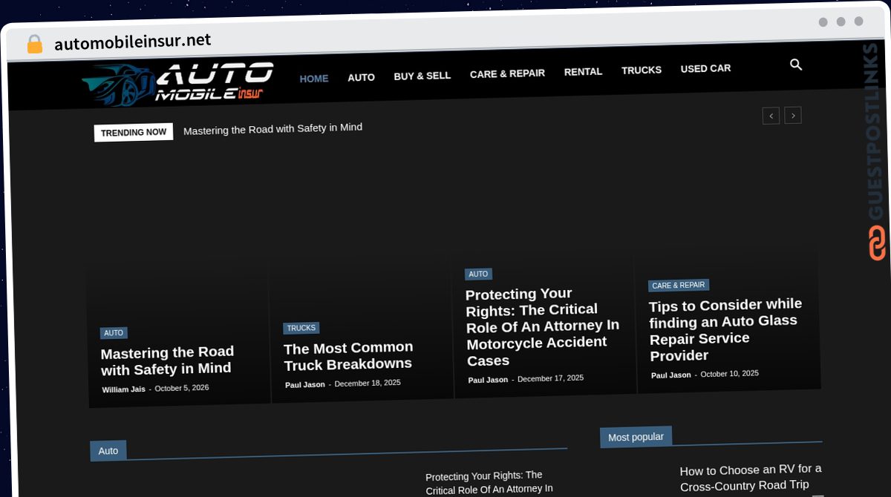The image size is (891, 497).
Task: Click Paul Jason under Truck Breakdowns
Action: 304,385
